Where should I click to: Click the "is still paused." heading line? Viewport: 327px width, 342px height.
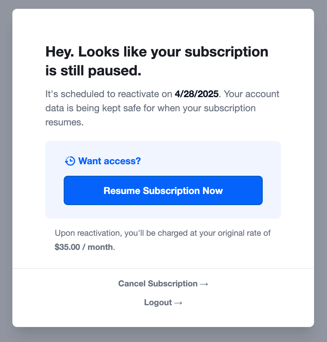(x=93, y=71)
